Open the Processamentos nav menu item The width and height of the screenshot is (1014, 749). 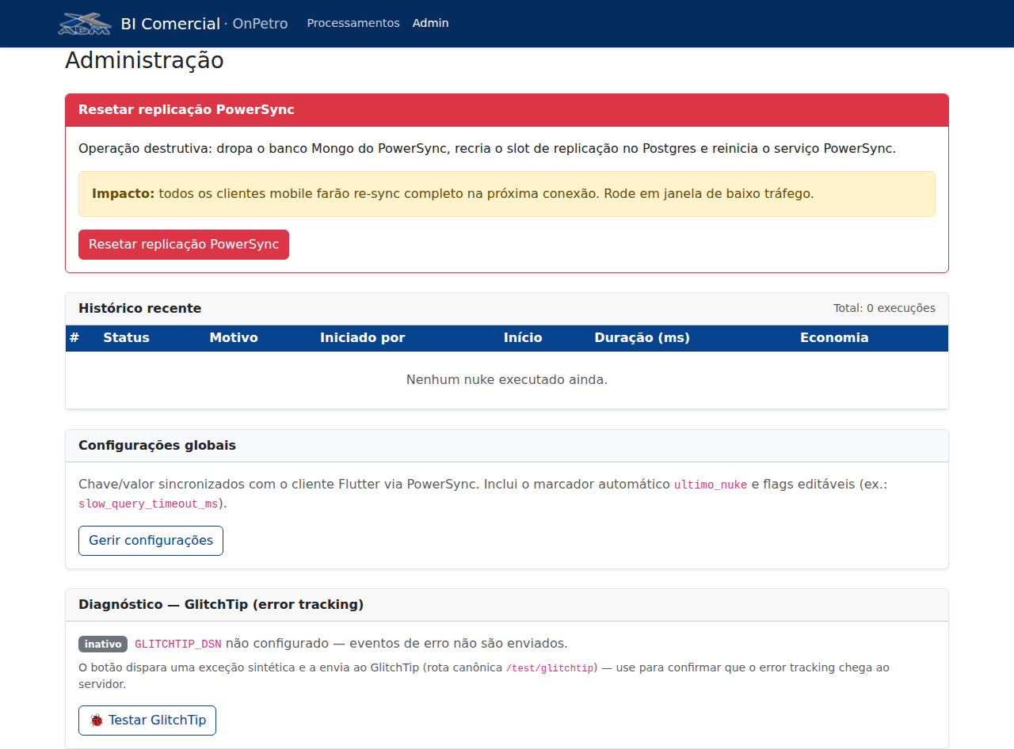pyautogui.click(x=353, y=23)
